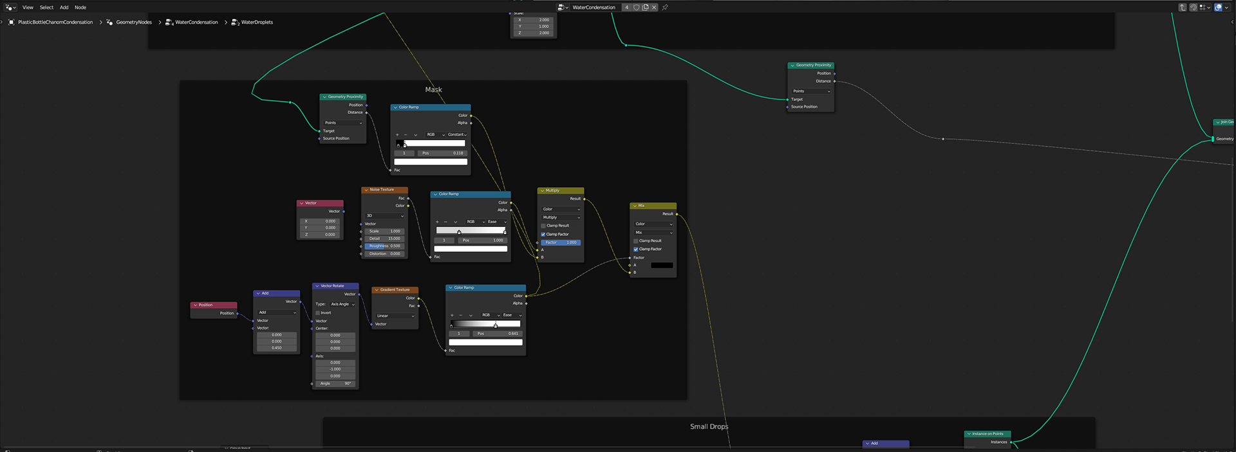Open the snapping options in header
Image resolution: width=1236 pixels, height=452 pixels.
pyautogui.click(x=1204, y=7)
